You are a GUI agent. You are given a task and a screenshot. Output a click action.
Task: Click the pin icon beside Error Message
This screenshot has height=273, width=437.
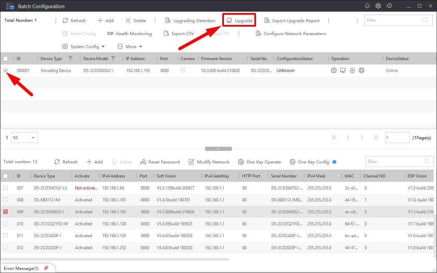click(46, 268)
